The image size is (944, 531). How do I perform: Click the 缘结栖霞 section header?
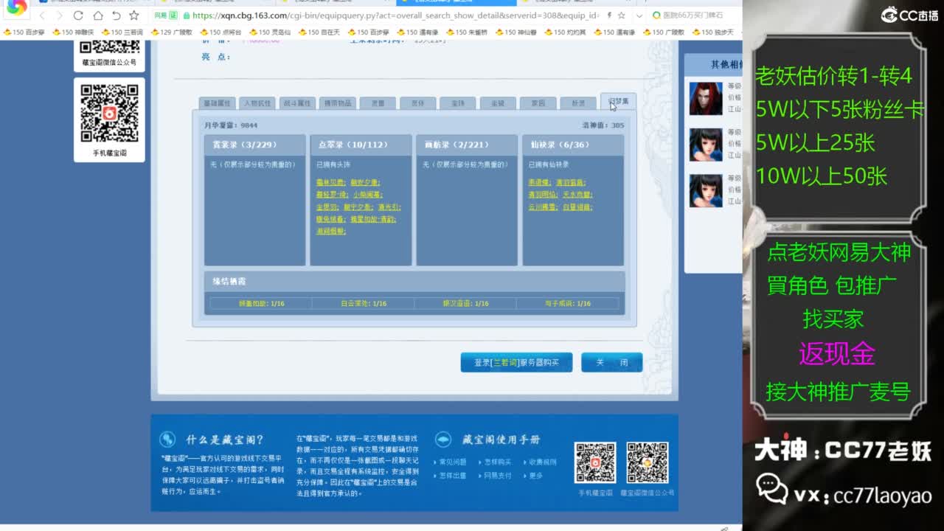414,281
